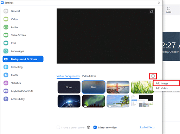Select the green grass background

pyautogui.click(x=142, y=87)
